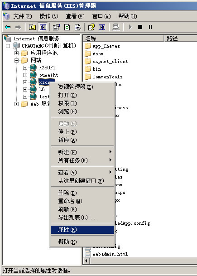Click the Connect to computer toolbar icon
The width and height of the screenshot is (197, 276).
pos(116,27)
